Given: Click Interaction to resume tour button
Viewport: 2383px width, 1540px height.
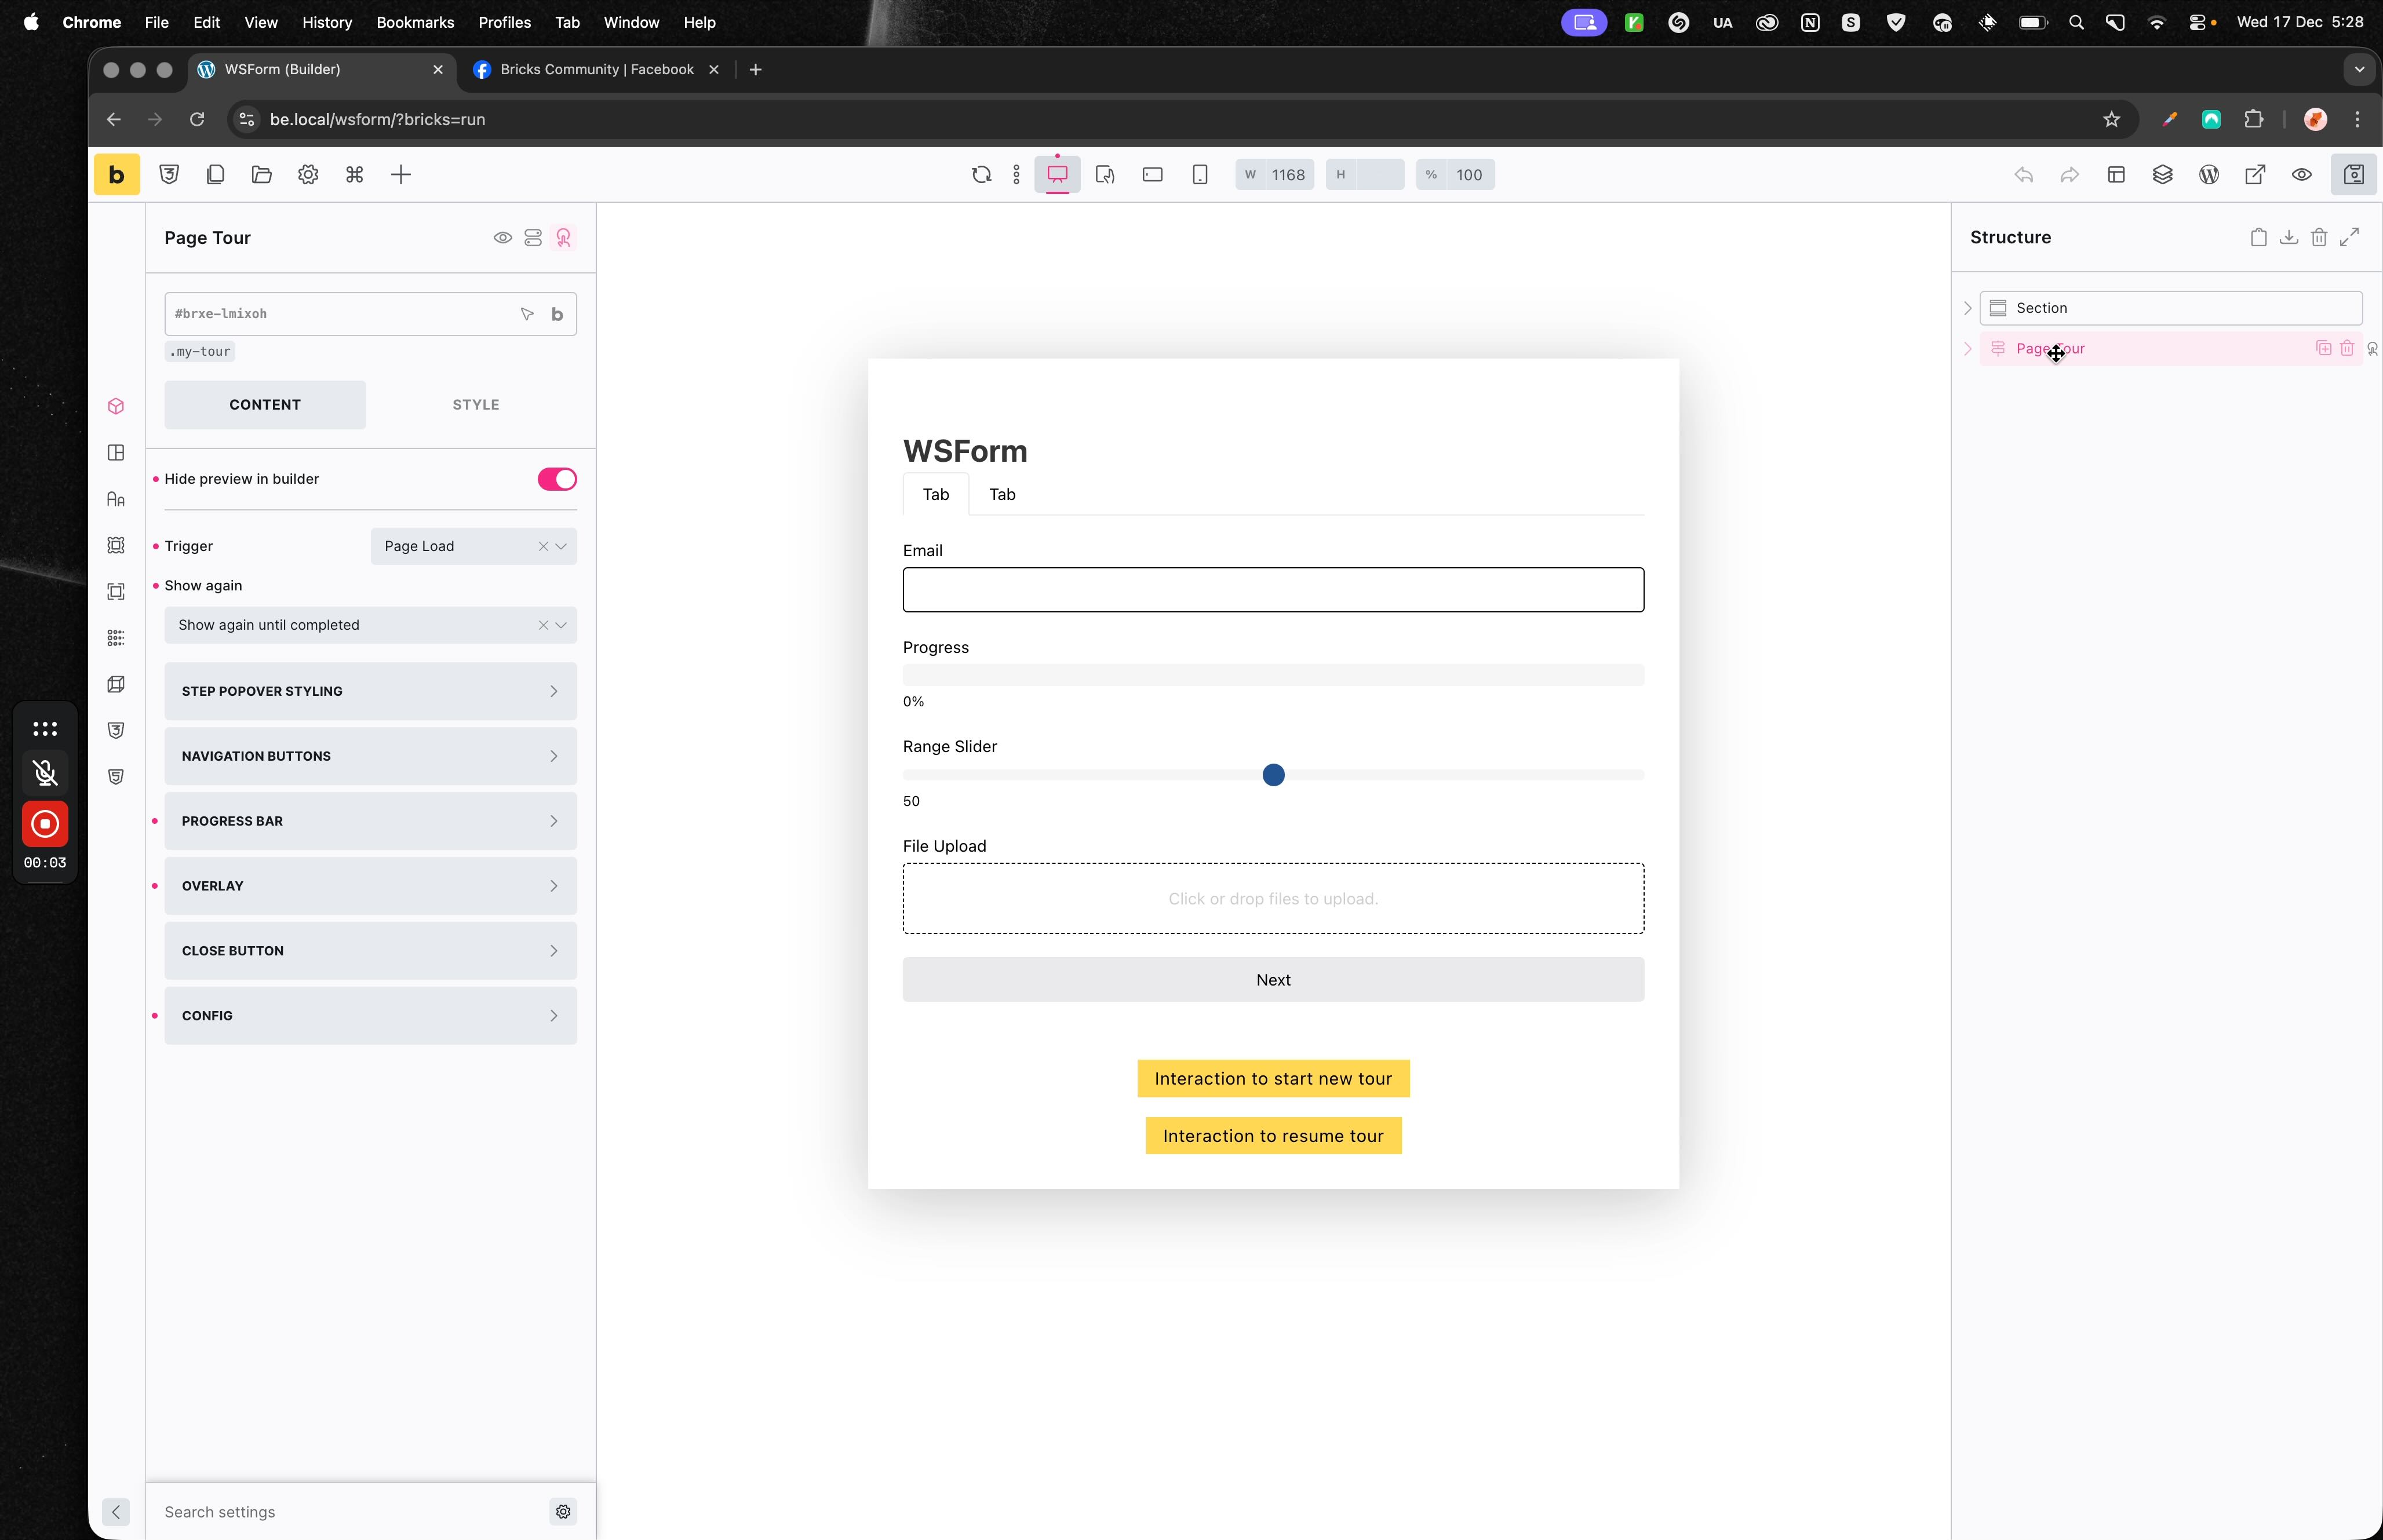Looking at the screenshot, I should pyautogui.click(x=1273, y=1136).
